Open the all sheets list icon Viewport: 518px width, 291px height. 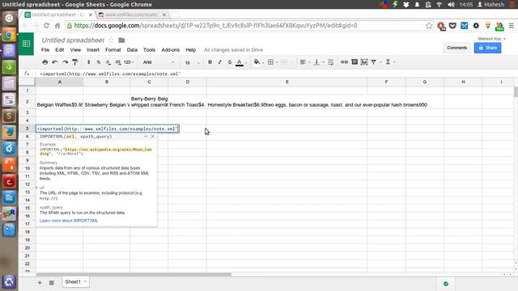coord(52,282)
